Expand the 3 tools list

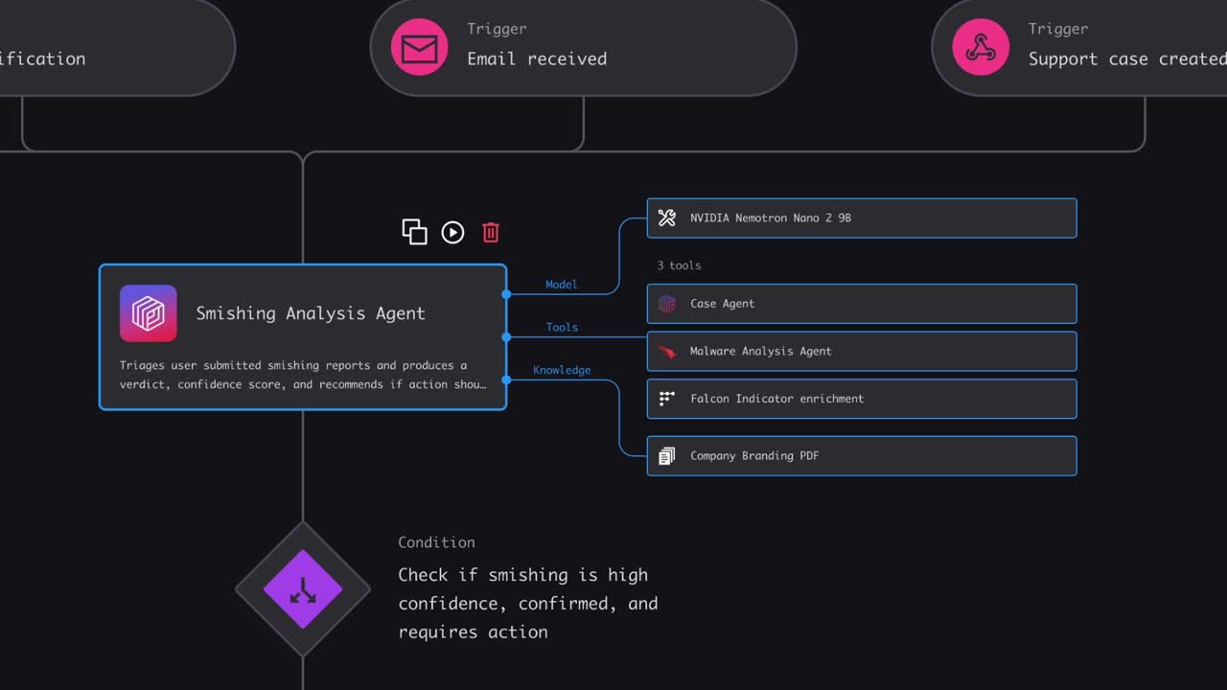click(679, 265)
